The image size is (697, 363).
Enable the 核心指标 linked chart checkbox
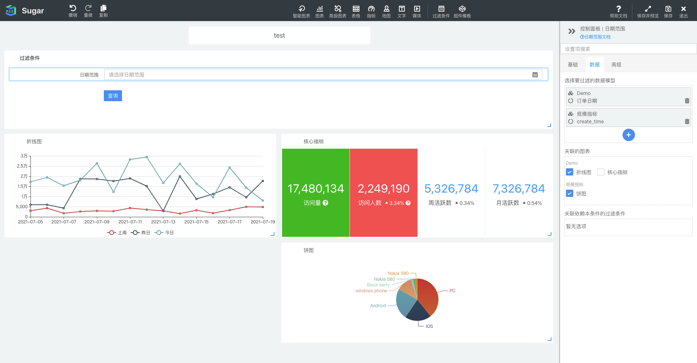601,172
